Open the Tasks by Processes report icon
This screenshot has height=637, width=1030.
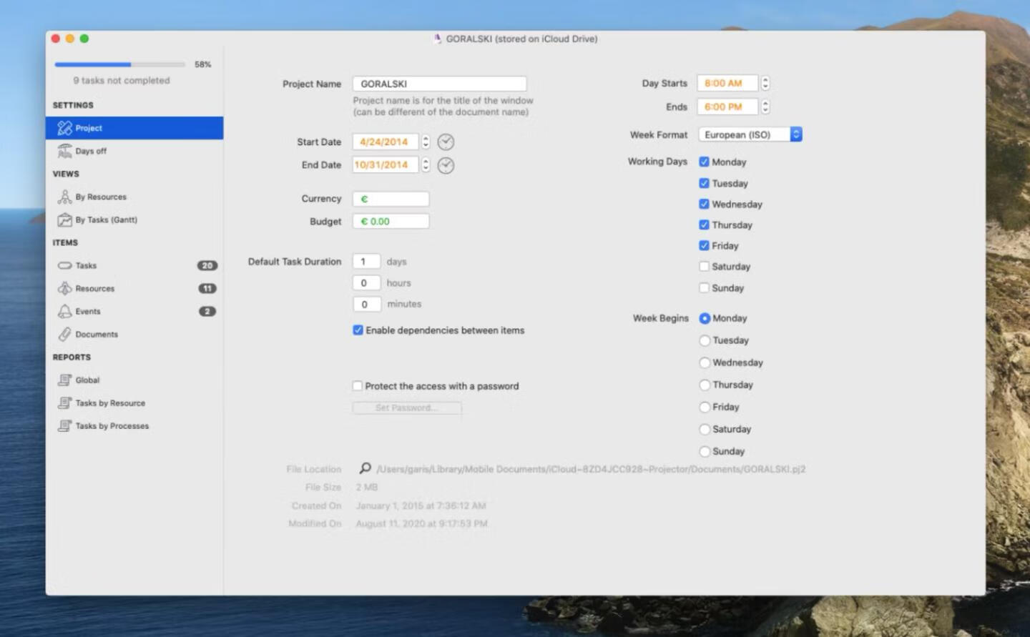[64, 425]
